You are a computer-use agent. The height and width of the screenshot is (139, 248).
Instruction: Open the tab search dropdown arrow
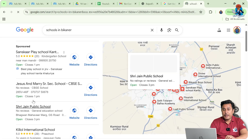4,4
